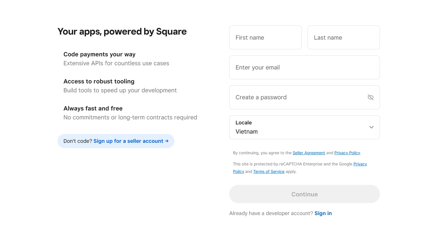This screenshot has height=229, width=443.
Task: Focus the Create a password field
Action: click(304, 97)
